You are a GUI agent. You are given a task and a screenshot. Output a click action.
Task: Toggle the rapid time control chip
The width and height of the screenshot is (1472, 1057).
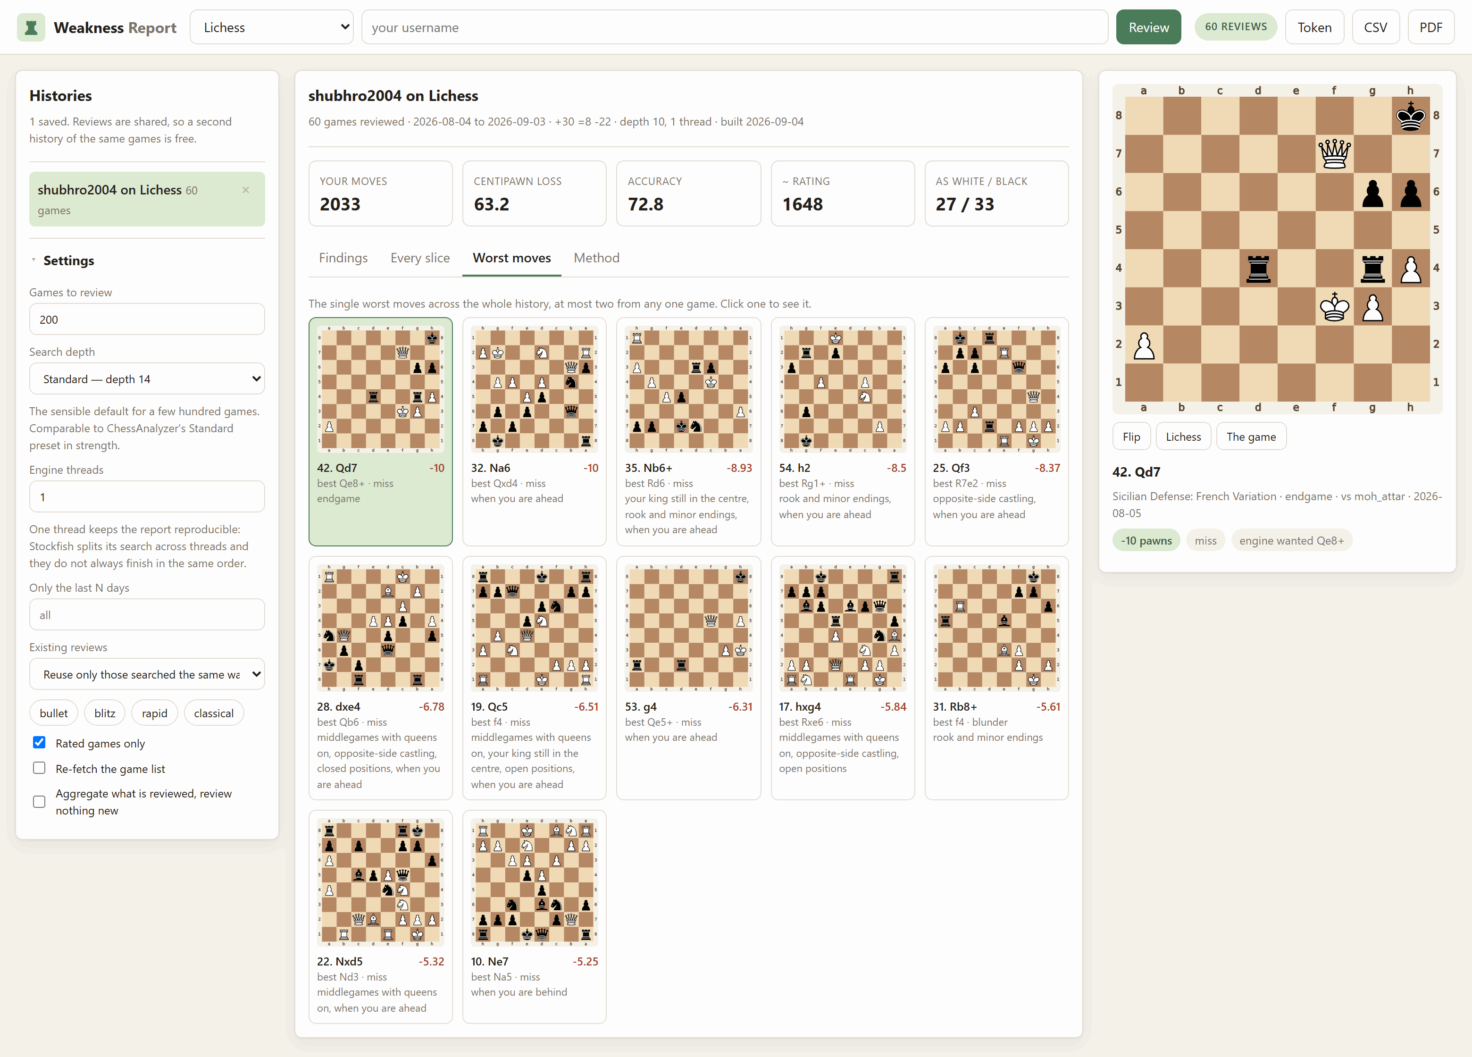[x=154, y=713]
